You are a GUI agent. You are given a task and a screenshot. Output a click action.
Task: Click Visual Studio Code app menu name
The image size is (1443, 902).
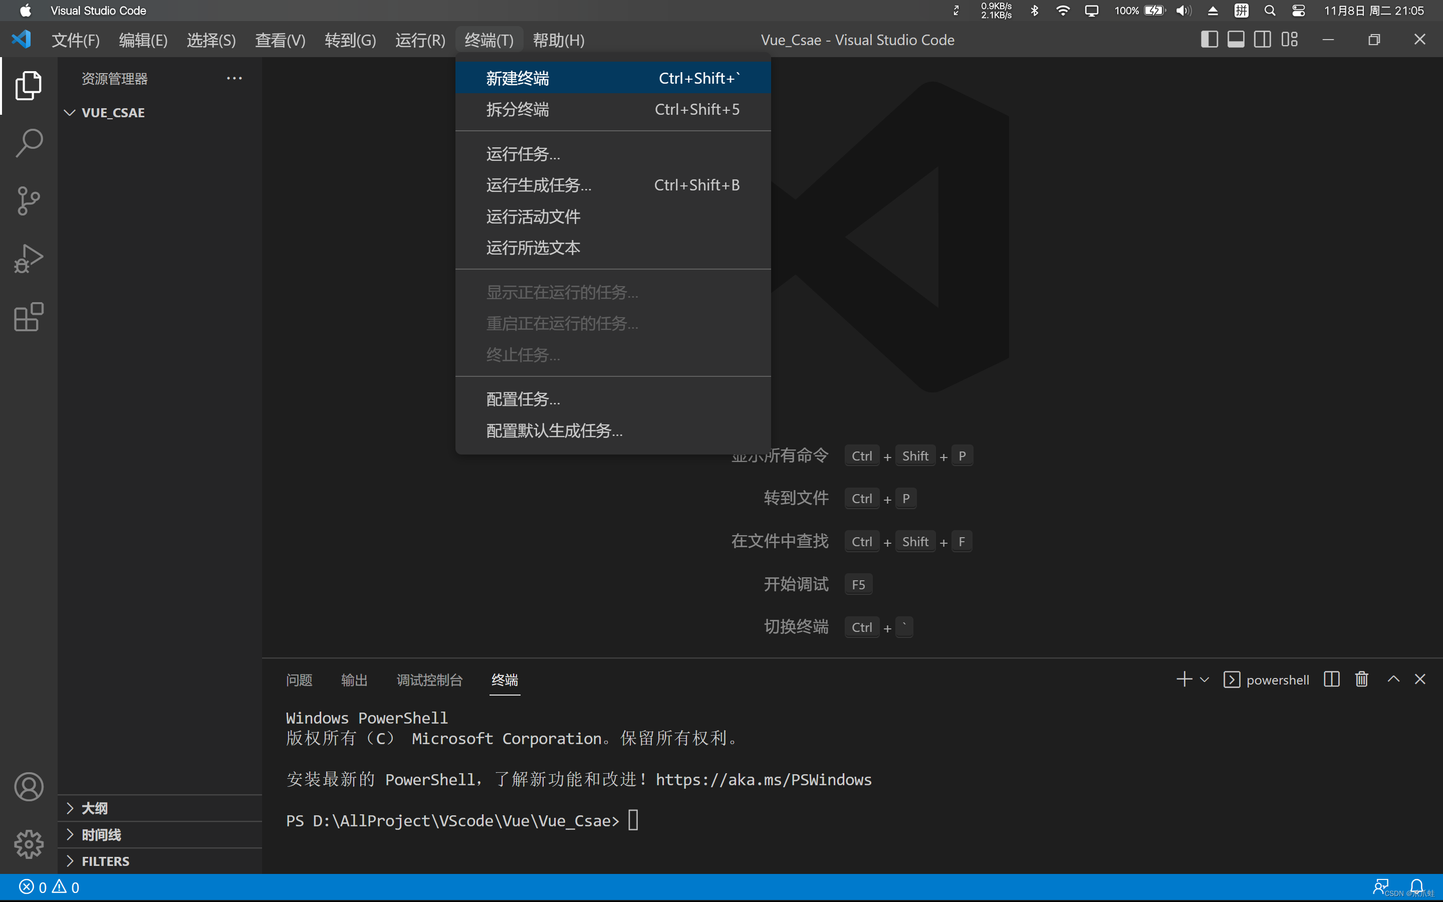point(98,11)
